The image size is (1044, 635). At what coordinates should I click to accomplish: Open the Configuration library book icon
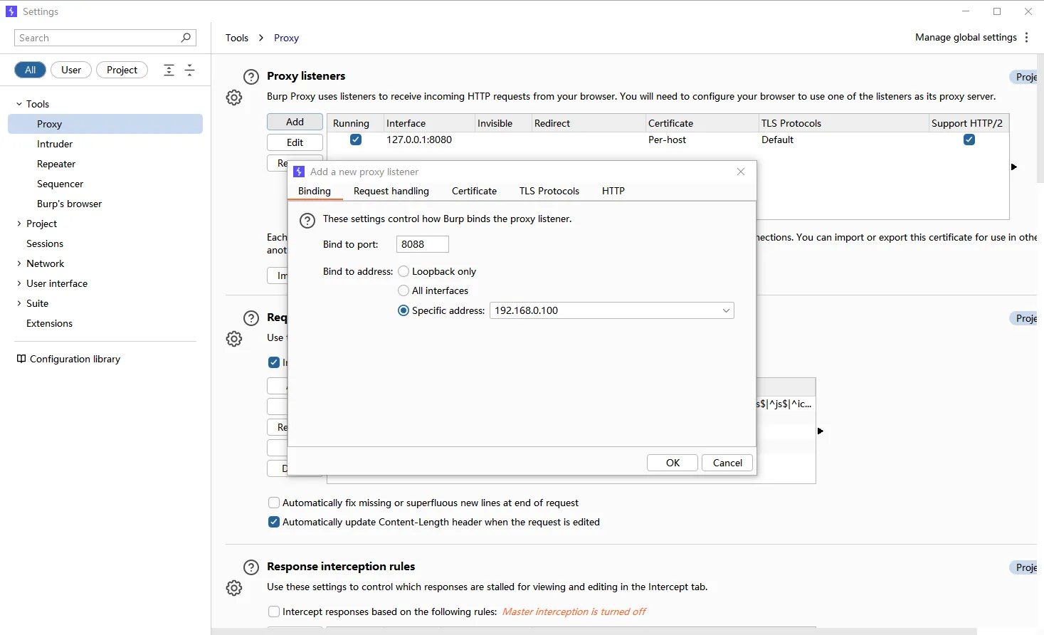pos(21,359)
